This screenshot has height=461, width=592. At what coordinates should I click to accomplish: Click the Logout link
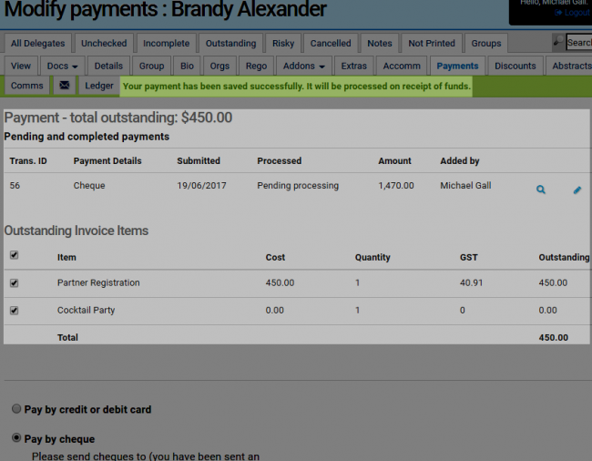pyautogui.click(x=572, y=13)
